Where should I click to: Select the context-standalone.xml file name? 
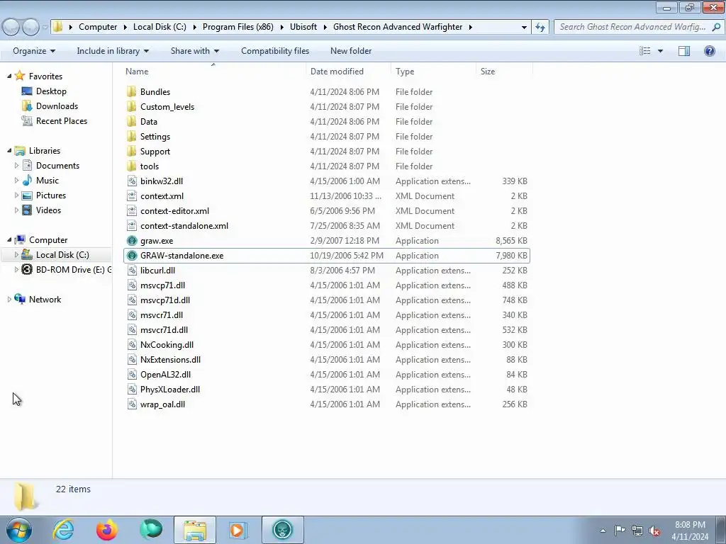pyautogui.click(x=184, y=226)
